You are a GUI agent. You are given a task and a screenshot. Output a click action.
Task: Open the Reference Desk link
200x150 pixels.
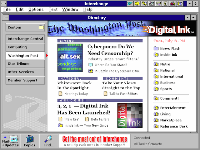pos(174,126)
